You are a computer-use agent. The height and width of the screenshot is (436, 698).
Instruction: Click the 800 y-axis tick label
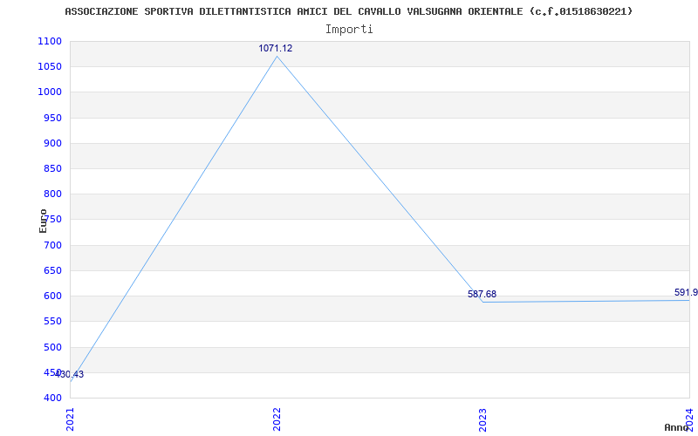click(x=52, y=194)
